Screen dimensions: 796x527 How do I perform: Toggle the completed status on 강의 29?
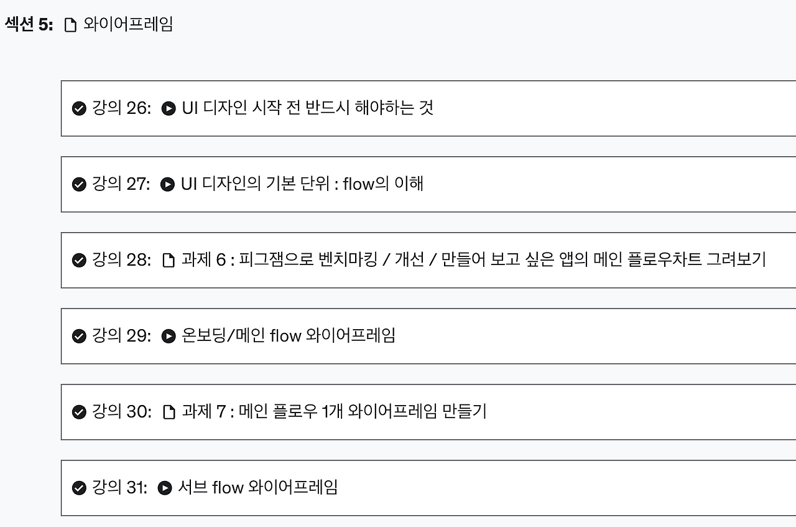78,336
